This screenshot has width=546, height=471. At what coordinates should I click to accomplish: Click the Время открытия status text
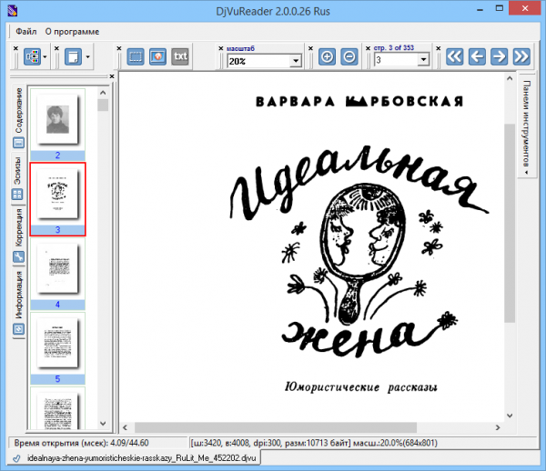coord(81,443)
